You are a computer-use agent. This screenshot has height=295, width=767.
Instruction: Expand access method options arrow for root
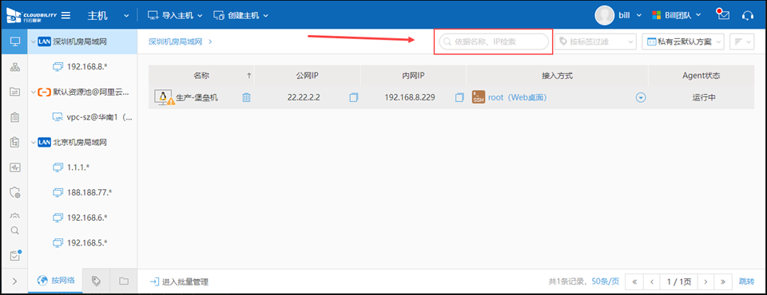click(x=641, y=98)
